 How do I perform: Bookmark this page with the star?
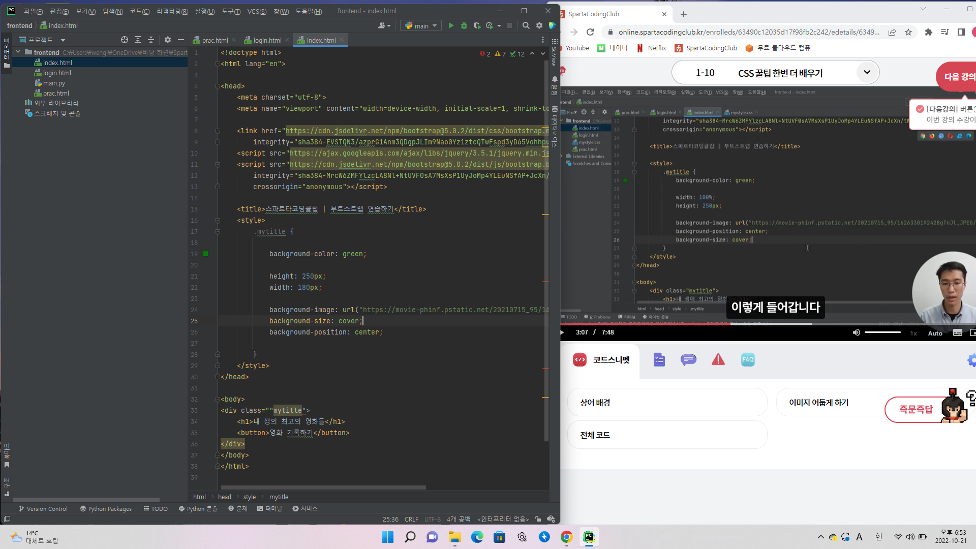(908, 32)
